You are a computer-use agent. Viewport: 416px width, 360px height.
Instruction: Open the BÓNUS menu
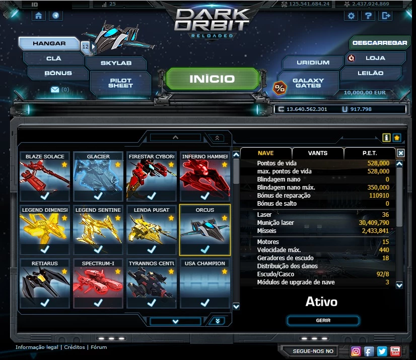coord(58,73)
